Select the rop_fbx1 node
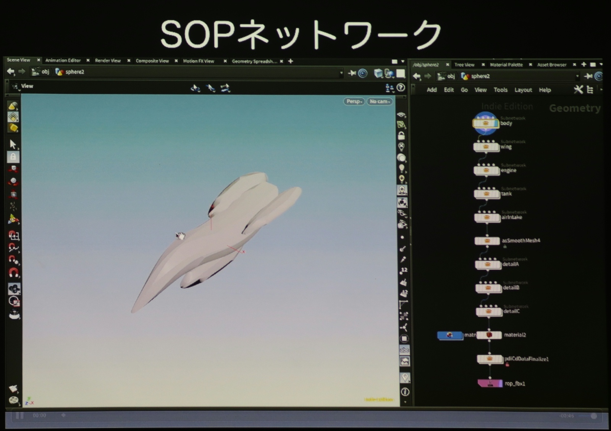Viewport: 611px width, 431px height. [490, 383]
